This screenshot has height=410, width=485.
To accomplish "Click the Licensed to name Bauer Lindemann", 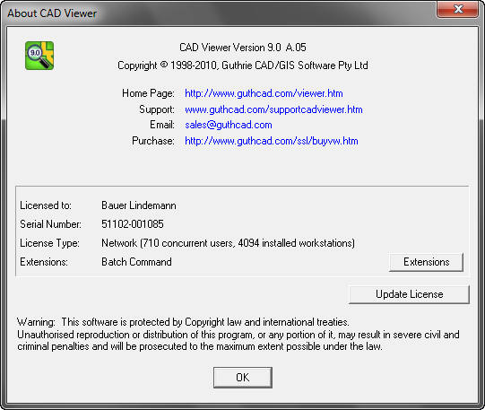I will click(139, 205).
